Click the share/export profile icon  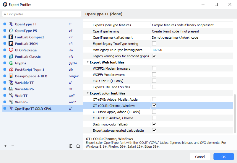click(78, 146)
